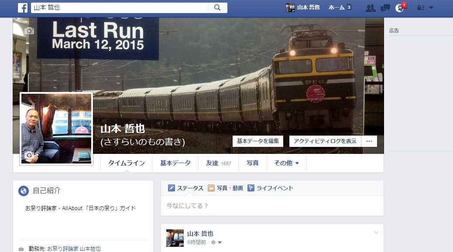The image size is (453, 252).
Task: Open the friend requests icon
Action: click(x=371, y=8)
